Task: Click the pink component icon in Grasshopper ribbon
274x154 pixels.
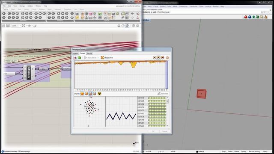Action: (x=90, y=14)
